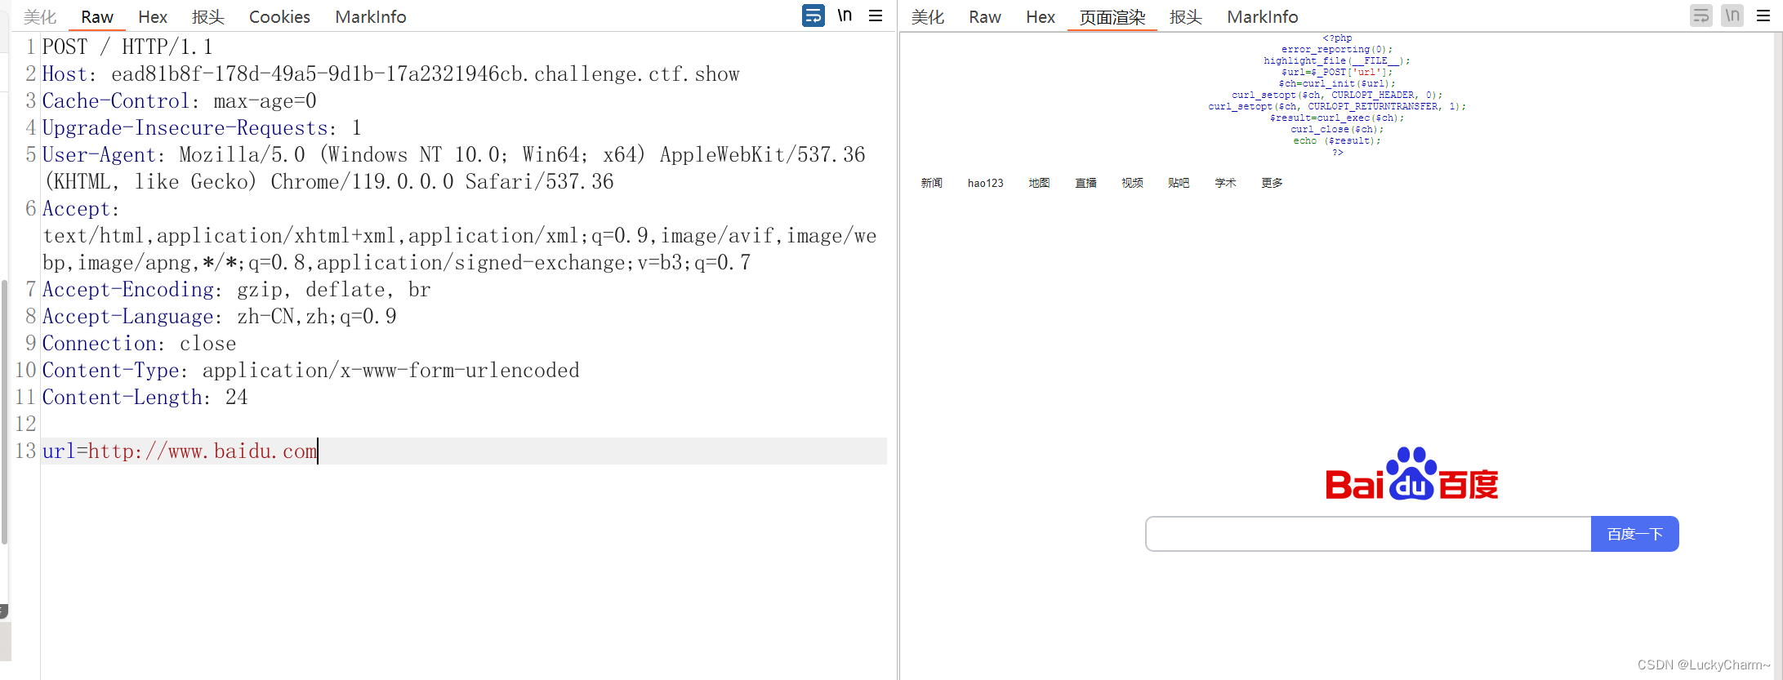Open the response Hex tab
The image size is (1783, 680).
[1041, 17]
